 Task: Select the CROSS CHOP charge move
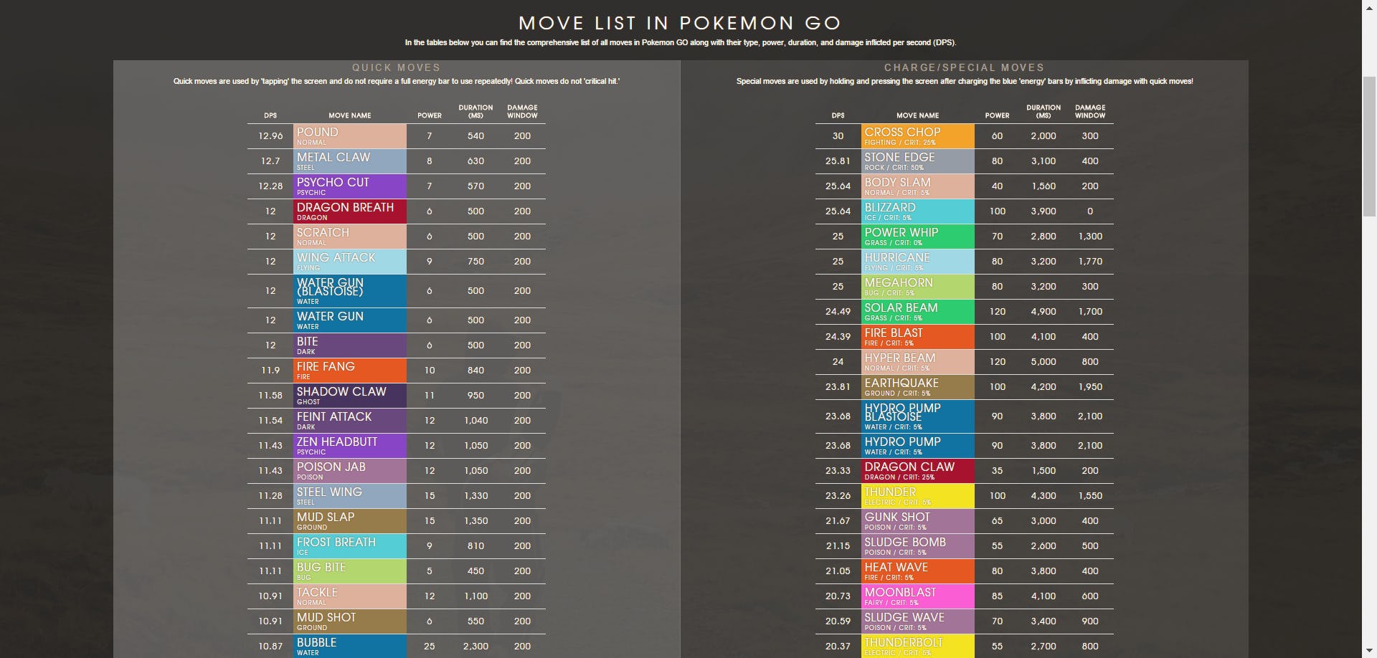[918, 135]
